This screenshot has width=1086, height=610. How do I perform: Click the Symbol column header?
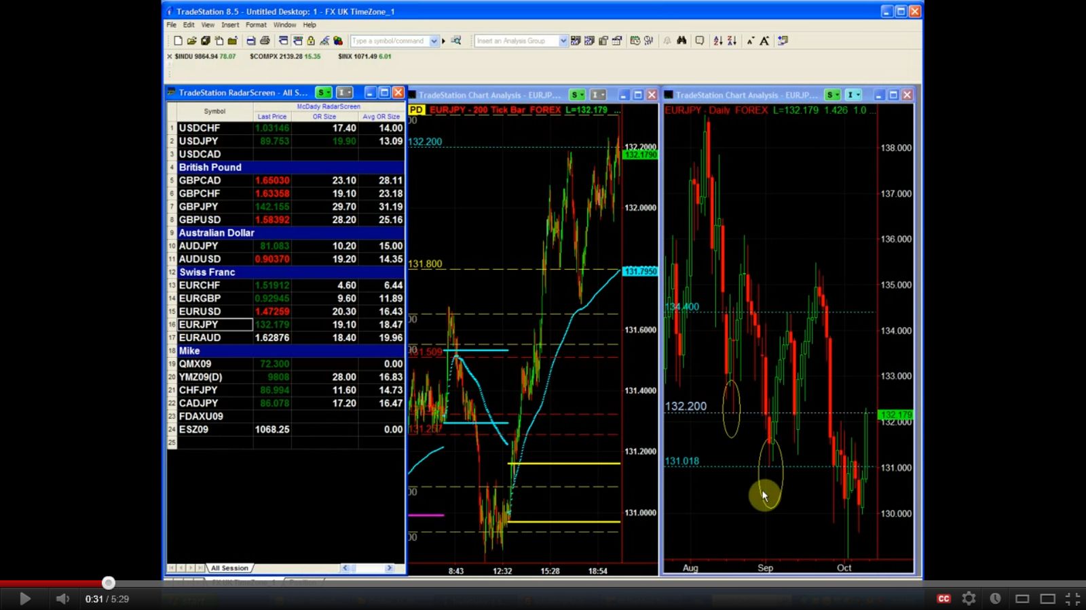click(x=214, y=111)
